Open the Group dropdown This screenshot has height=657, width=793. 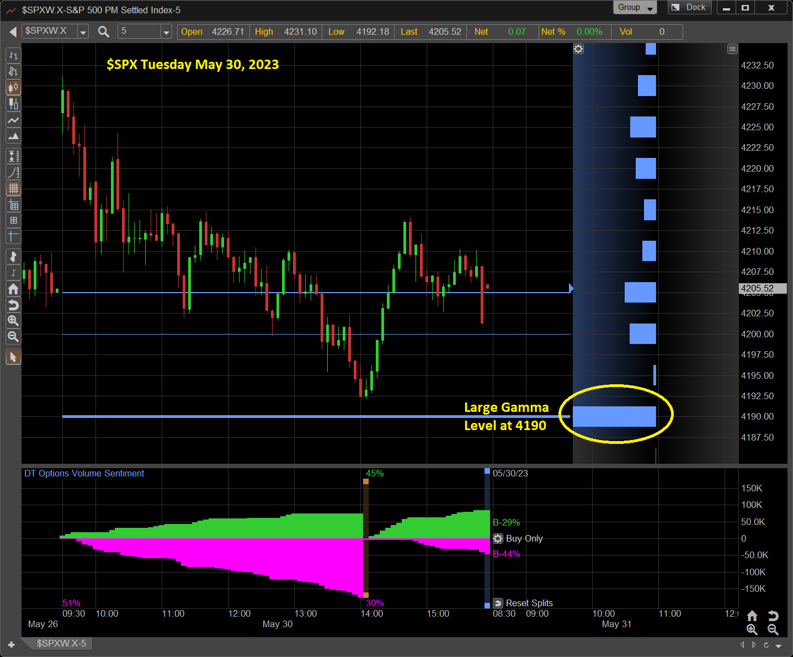635,8
